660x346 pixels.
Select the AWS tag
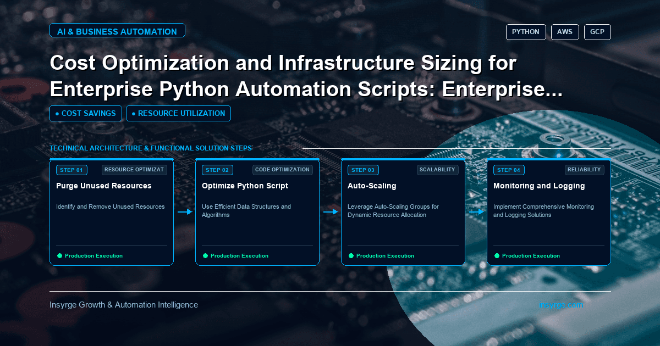pos(565,32)
